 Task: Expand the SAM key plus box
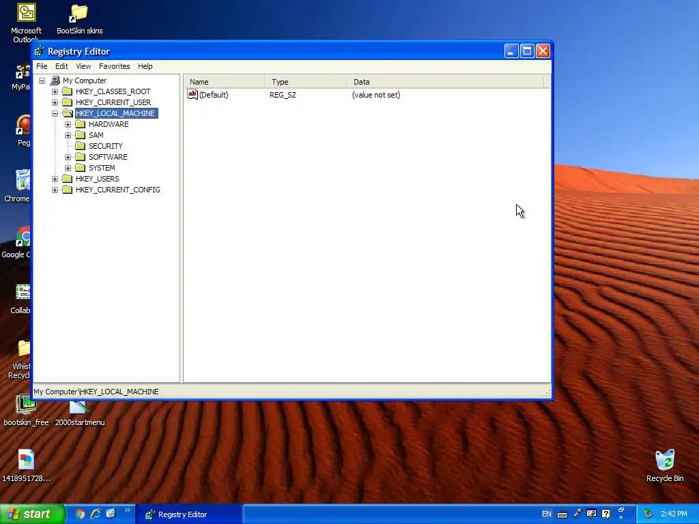(x=68, y=136)
